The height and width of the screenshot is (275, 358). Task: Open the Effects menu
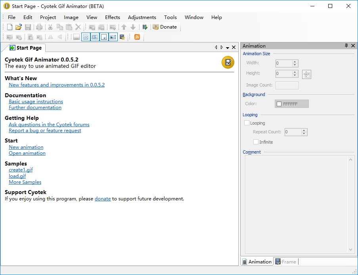[112, 17]
